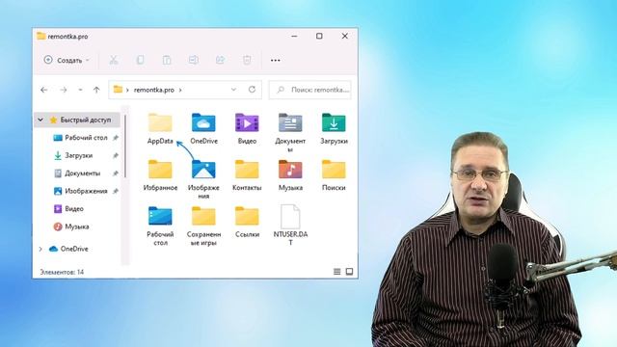Maximize the remontka.pro window

319,36
